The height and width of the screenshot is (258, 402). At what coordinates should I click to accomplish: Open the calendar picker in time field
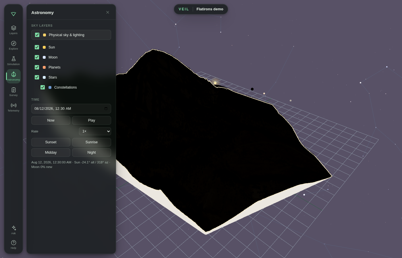(106, 109)
